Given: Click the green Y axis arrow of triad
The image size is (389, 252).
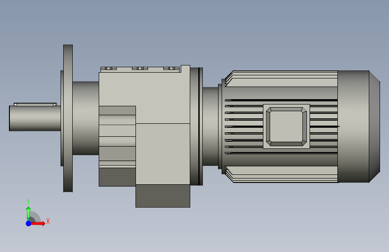Looking at the screenshot, I should tap(28, 213).
